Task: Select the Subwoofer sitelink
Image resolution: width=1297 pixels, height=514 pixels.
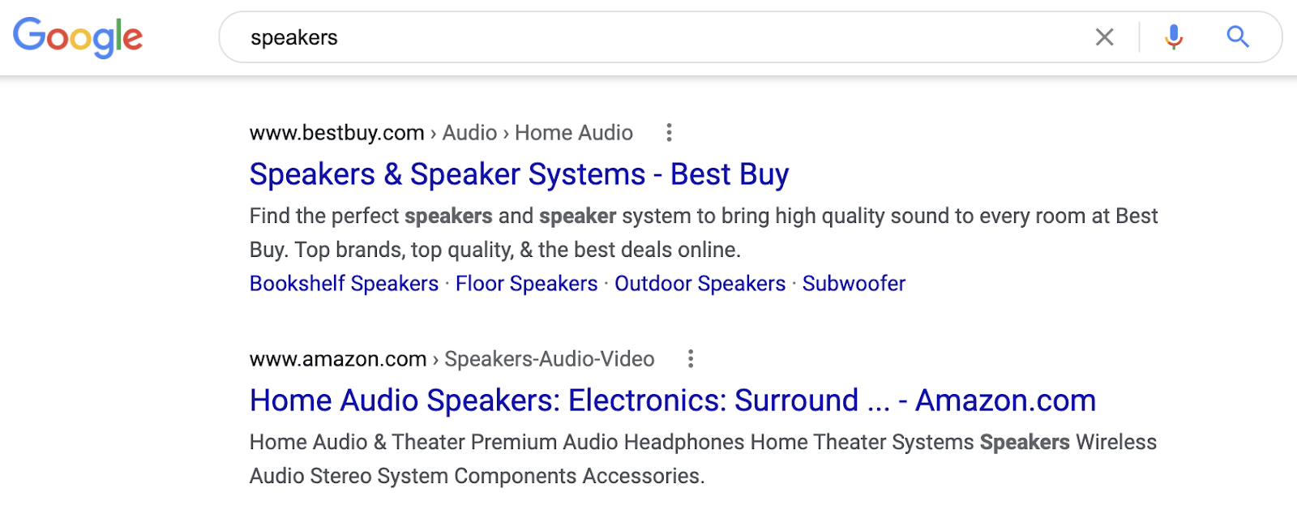Action: (x=854, y=284)
